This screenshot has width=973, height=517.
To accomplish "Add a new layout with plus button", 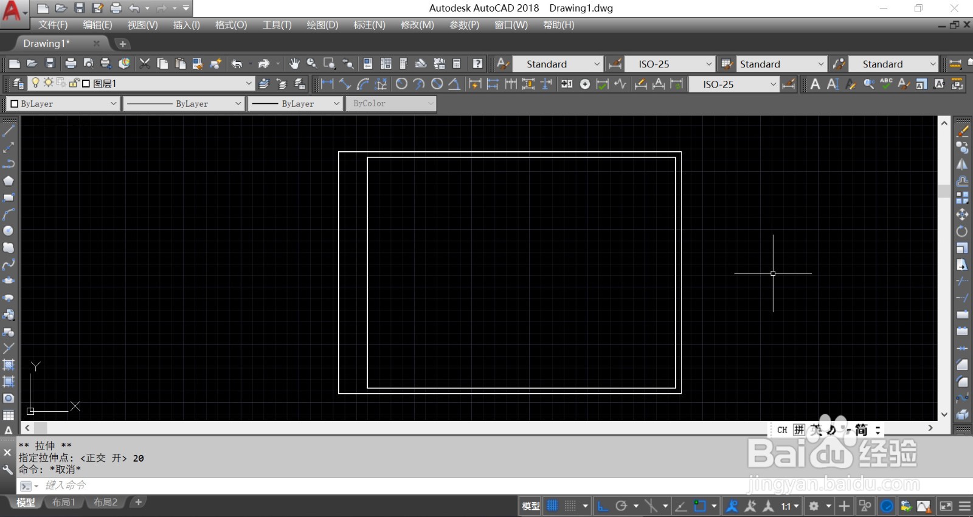I will [138, 502].
